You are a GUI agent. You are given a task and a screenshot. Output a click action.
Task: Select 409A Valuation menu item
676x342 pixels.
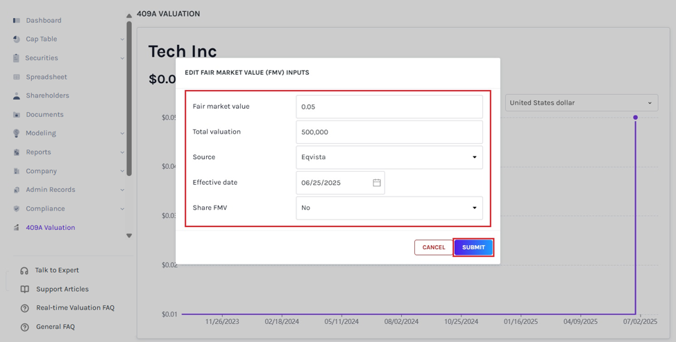point(50,228)
